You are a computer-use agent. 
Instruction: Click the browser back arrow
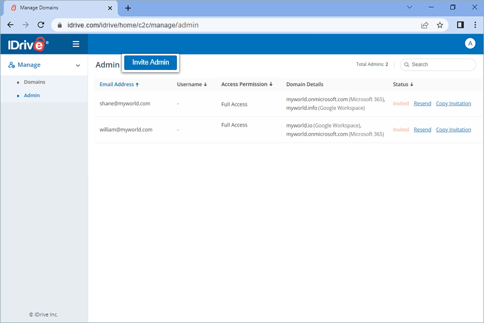point(11,25)
